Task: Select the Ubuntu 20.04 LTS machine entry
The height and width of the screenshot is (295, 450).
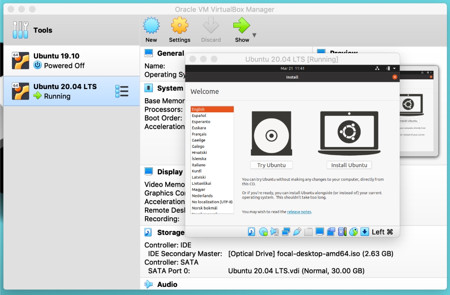Action: 72,91
